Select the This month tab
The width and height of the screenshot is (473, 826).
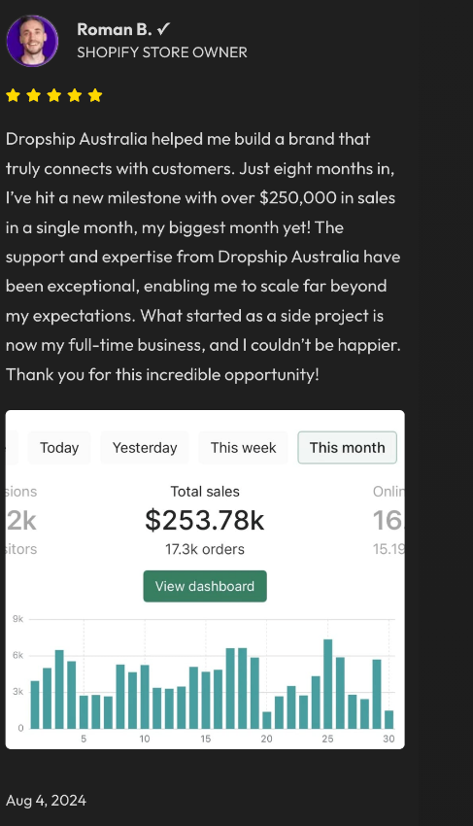pyautogui.click(x=347, y=448)
